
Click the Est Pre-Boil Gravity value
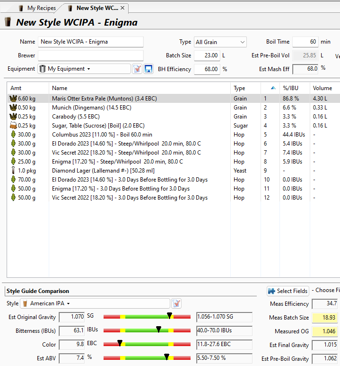tap(324, 358)
